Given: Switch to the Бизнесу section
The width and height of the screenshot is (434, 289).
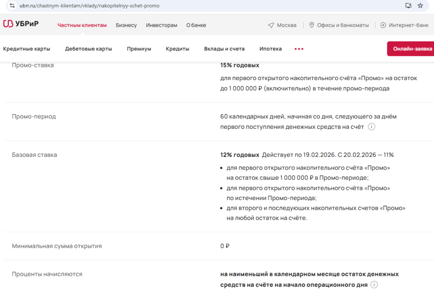Looking at the screenshot, I should pyautogui.click(x=126, y=25).
